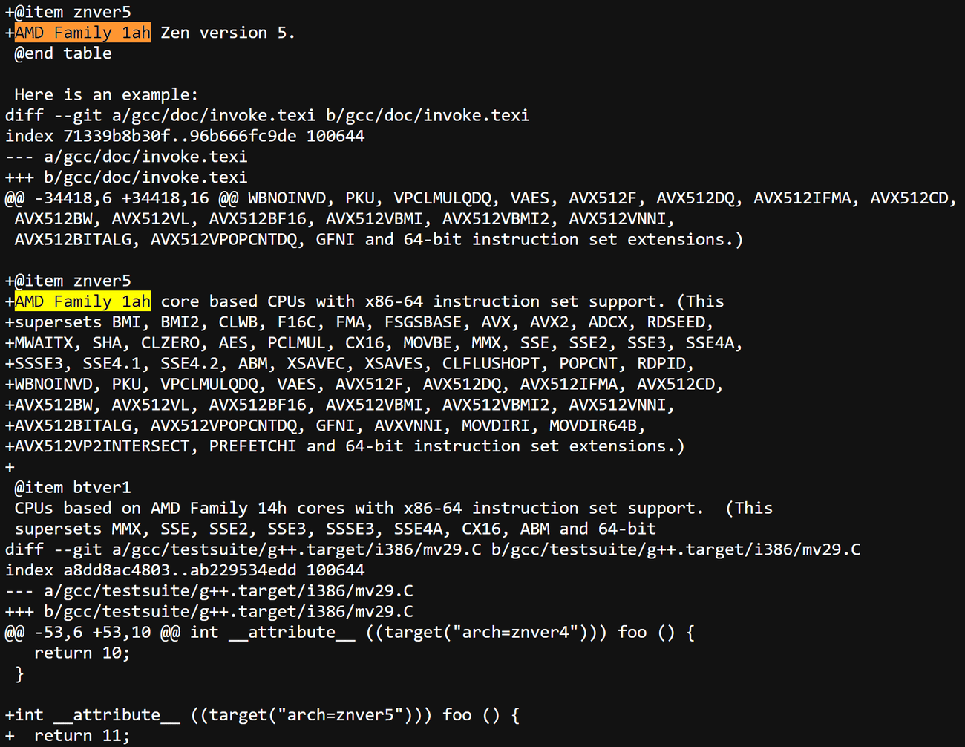Click the "@end table" line
965x747 pixels.
tap(63, 53)
